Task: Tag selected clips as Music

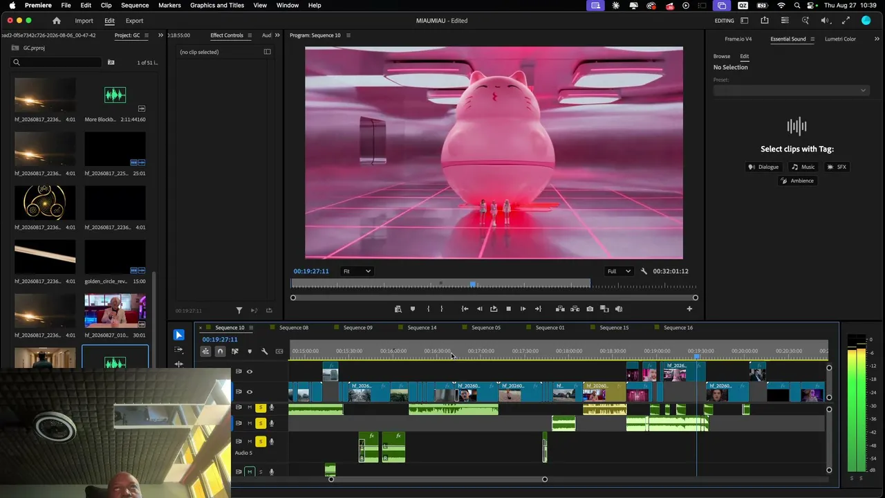Action: pos(803,167)
